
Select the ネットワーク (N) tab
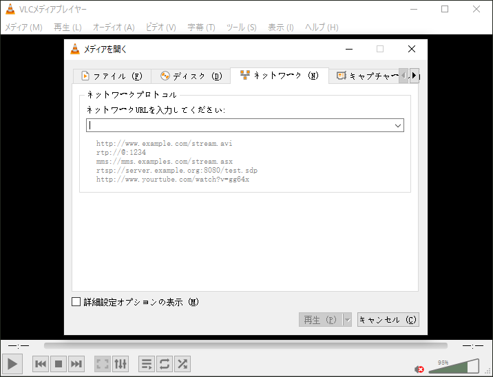point(280,76)
